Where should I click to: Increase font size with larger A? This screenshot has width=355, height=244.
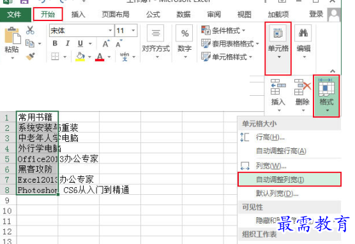coord(106,43)
